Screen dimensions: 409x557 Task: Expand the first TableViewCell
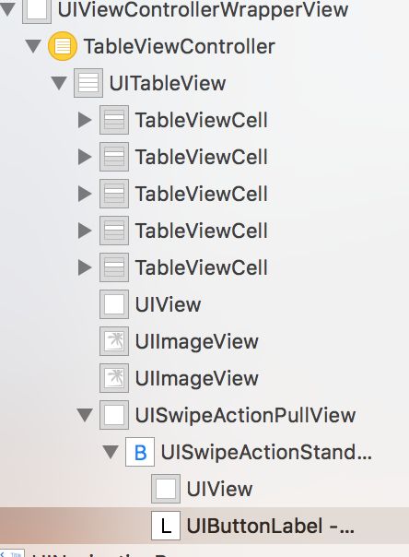coord(85,120)
